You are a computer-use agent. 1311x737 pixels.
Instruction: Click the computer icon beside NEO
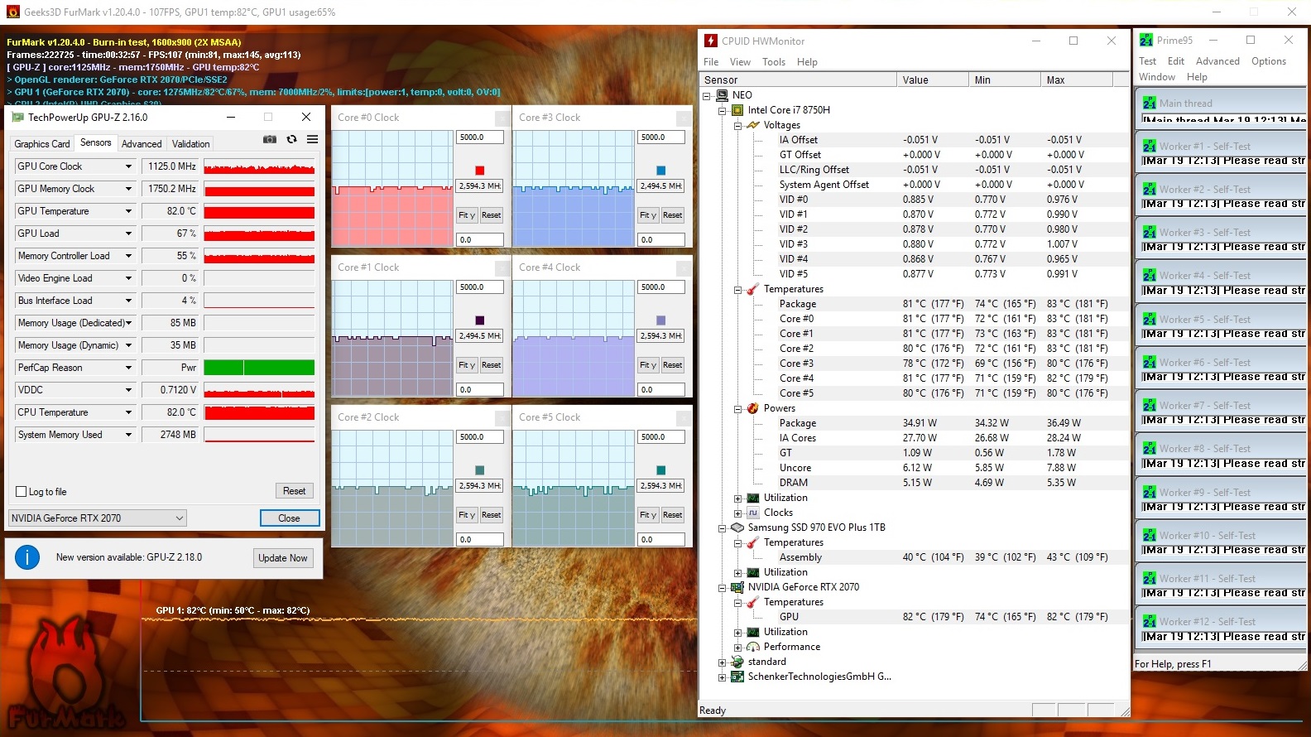(x=723, y=95)
